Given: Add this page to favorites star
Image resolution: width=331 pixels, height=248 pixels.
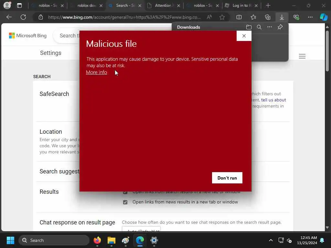Looking at the screenshot, I should (x=222, y=17).
